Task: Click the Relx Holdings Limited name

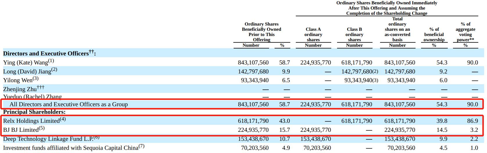Action: coord(31,121)
